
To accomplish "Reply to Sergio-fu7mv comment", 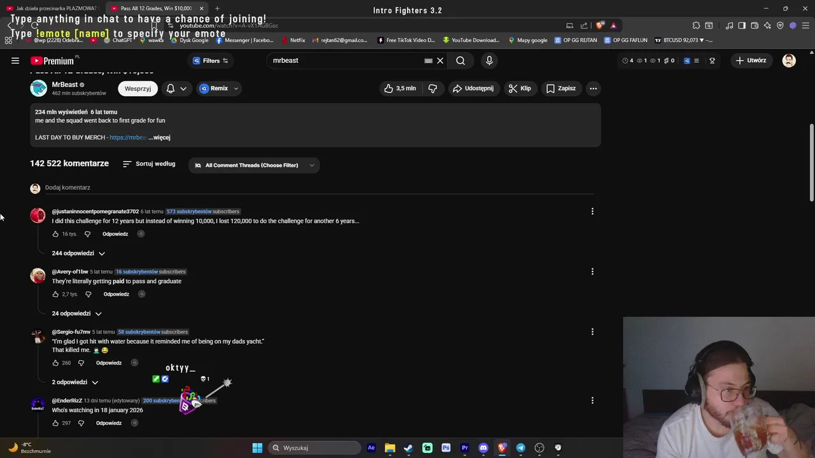I will click(109, 363).
